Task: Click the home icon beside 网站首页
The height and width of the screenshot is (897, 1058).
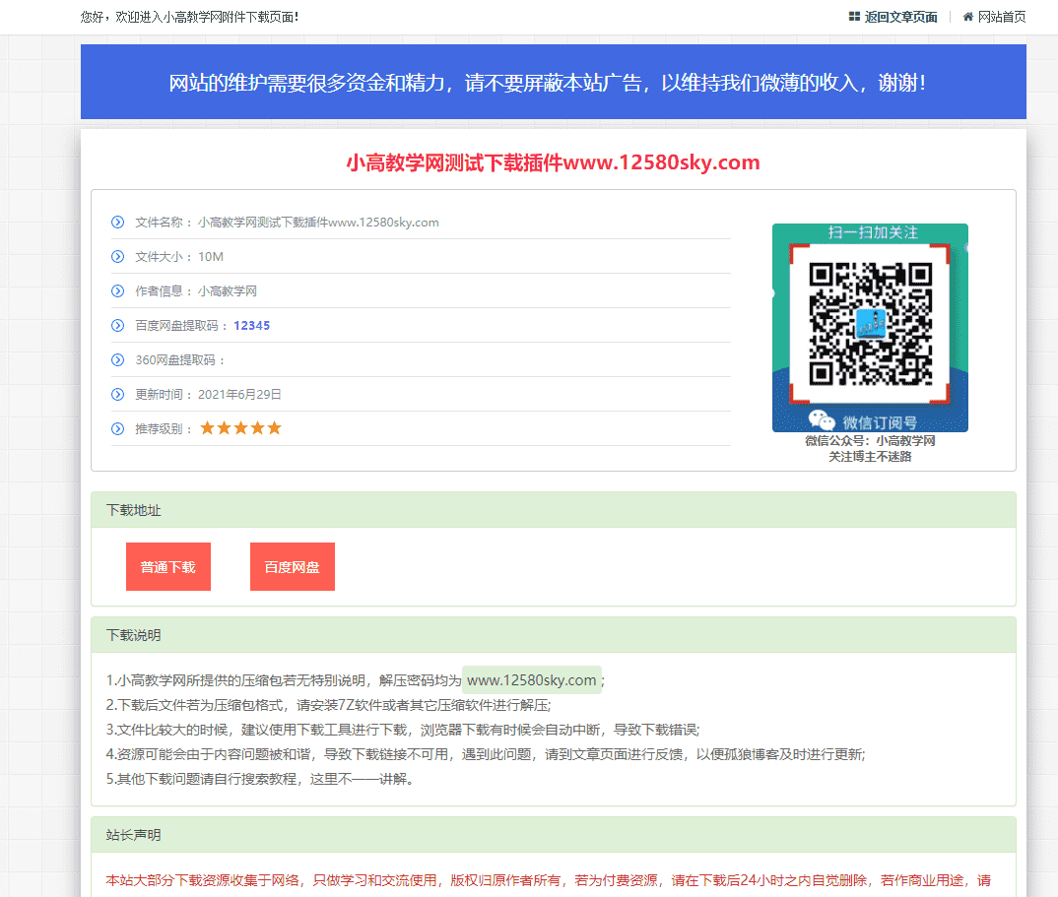Action: pos(968,17)
